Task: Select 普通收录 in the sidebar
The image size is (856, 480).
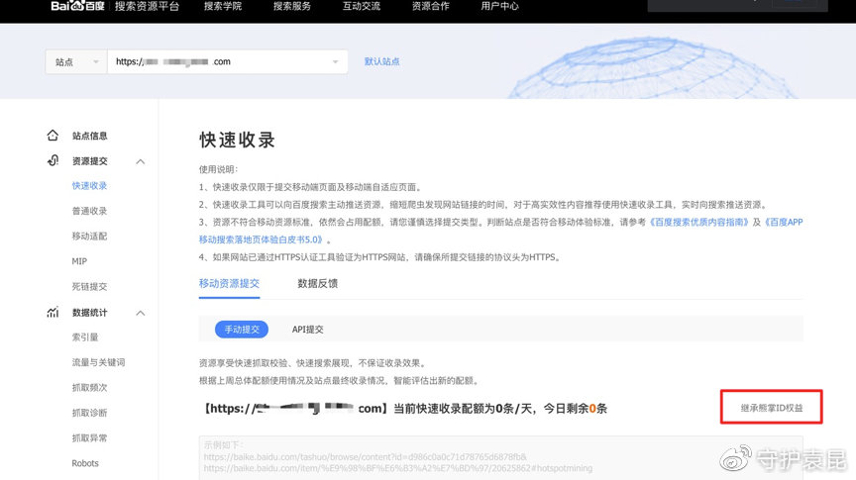Action: 89,211
